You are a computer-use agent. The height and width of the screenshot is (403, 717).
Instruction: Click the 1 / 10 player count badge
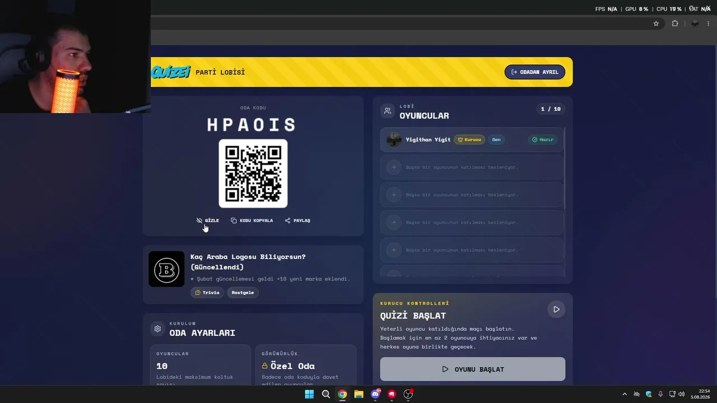551,109
